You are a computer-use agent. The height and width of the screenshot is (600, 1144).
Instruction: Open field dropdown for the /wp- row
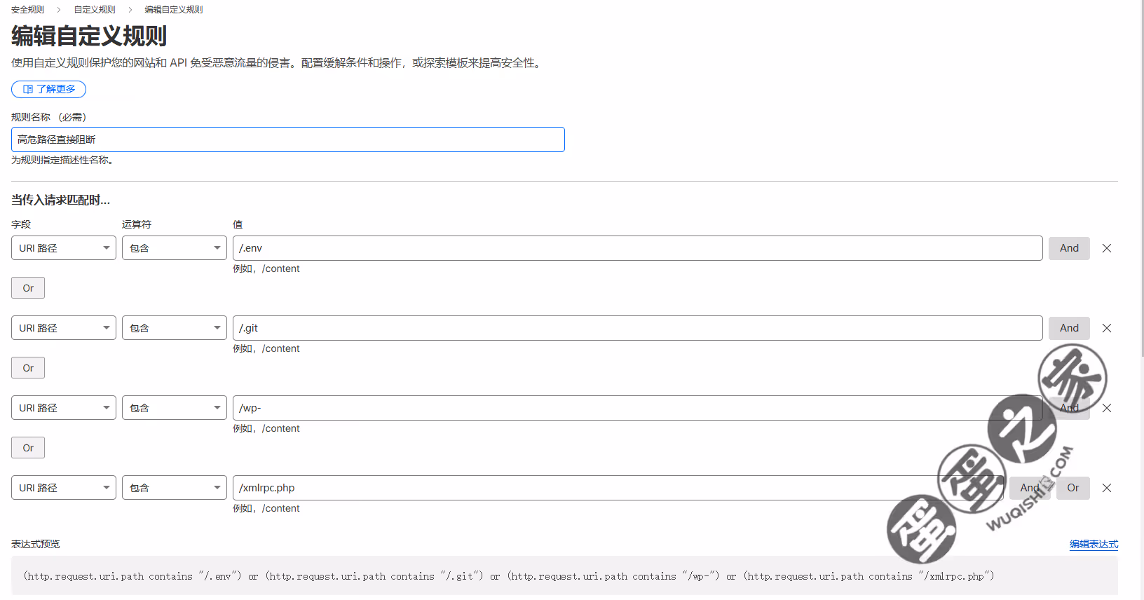tap(64, 408)
